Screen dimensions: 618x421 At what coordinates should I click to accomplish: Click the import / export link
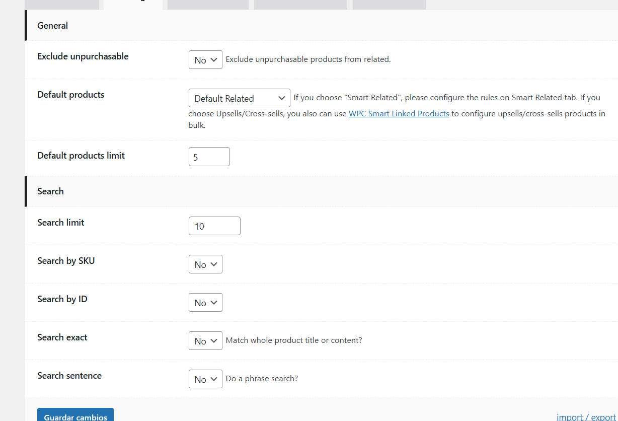pyautogui.click(x=586, y=417)
